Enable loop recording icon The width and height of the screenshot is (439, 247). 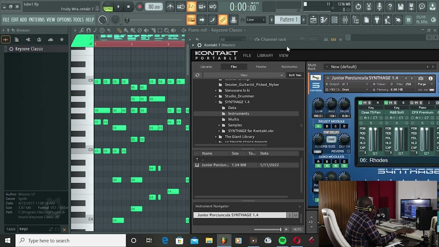tap(213, 7)
